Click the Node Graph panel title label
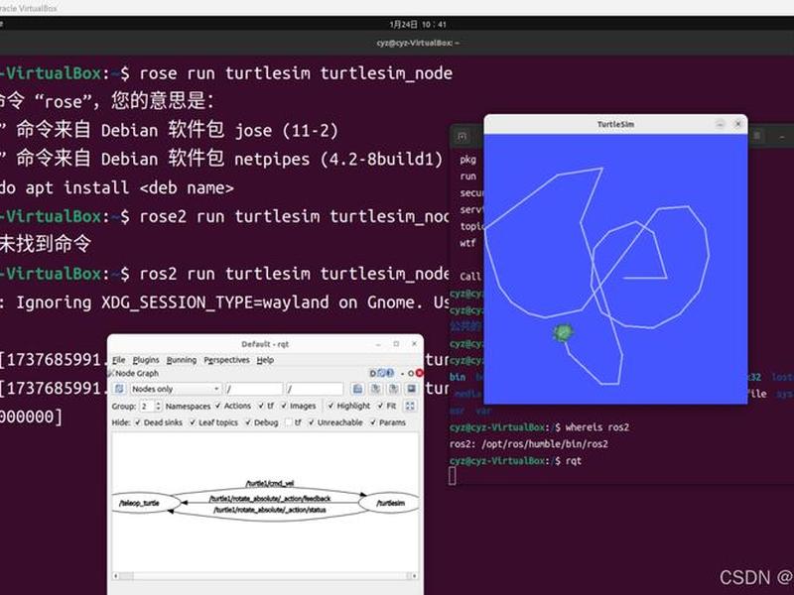This screenshot has width=794, height=595. pyautogui.click(x=137, y=374)
